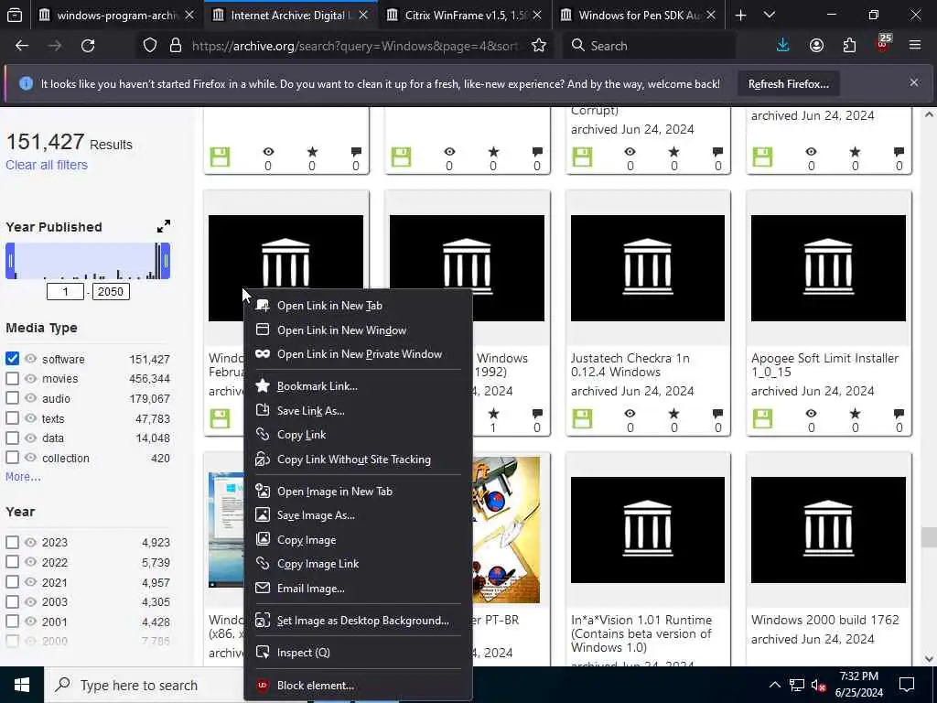Check the data media type filter
Screen dimensions: 937x703
click(x=12, y=438)
